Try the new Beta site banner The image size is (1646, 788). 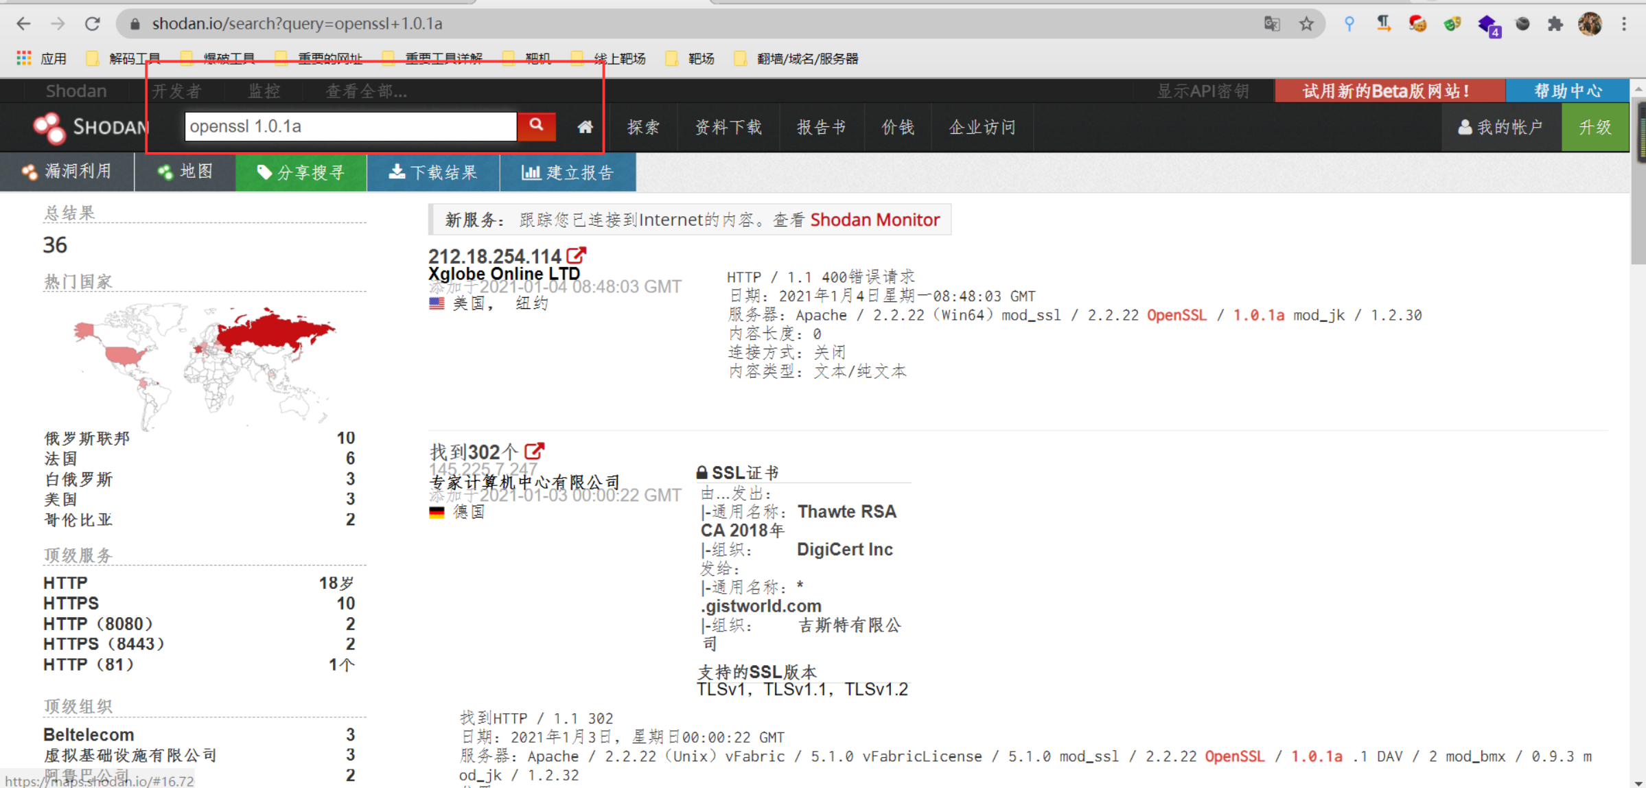click(1389, 91)
